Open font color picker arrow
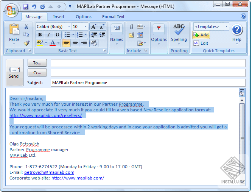This screenshot has width=252, height=192. tap(59, 43)
